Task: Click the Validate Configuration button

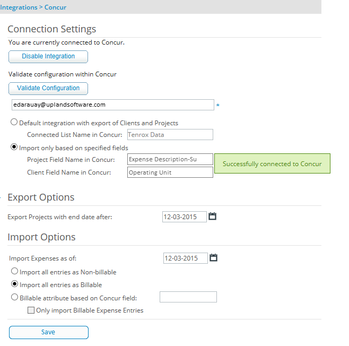Action: [48, 89]
